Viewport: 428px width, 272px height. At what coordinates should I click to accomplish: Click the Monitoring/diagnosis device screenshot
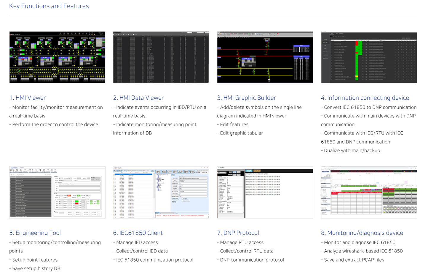[369, 192]
